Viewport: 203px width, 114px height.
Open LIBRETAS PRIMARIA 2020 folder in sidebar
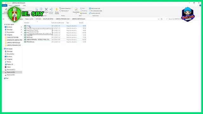pos(14,45)
